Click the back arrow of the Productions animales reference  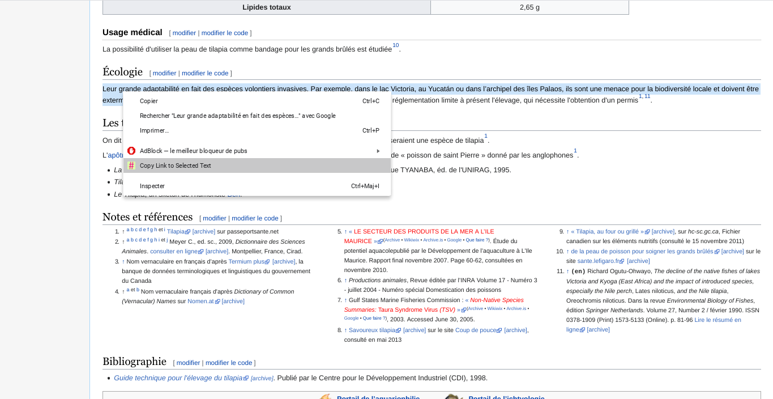(x=346, y=280)
